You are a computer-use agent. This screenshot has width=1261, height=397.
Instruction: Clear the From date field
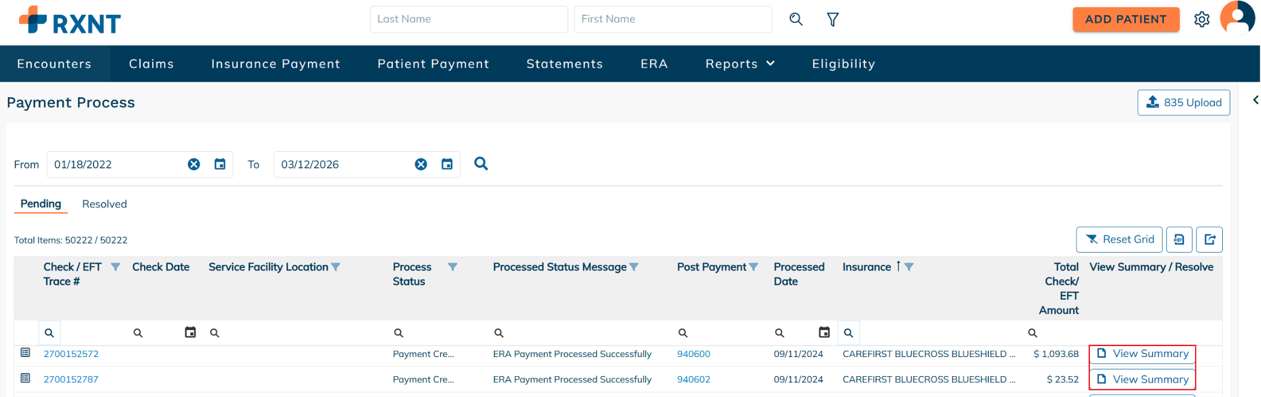pos(194,164)
